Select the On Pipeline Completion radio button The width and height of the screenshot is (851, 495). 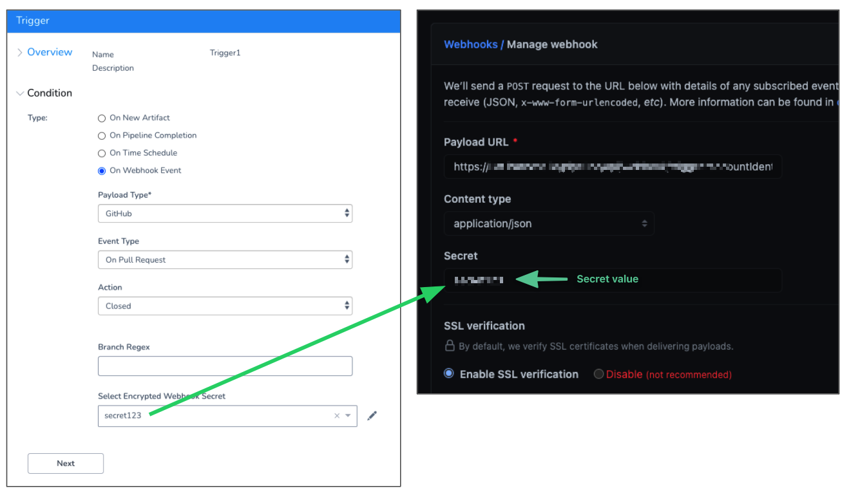pyautogui.click(x=102, y=136)
